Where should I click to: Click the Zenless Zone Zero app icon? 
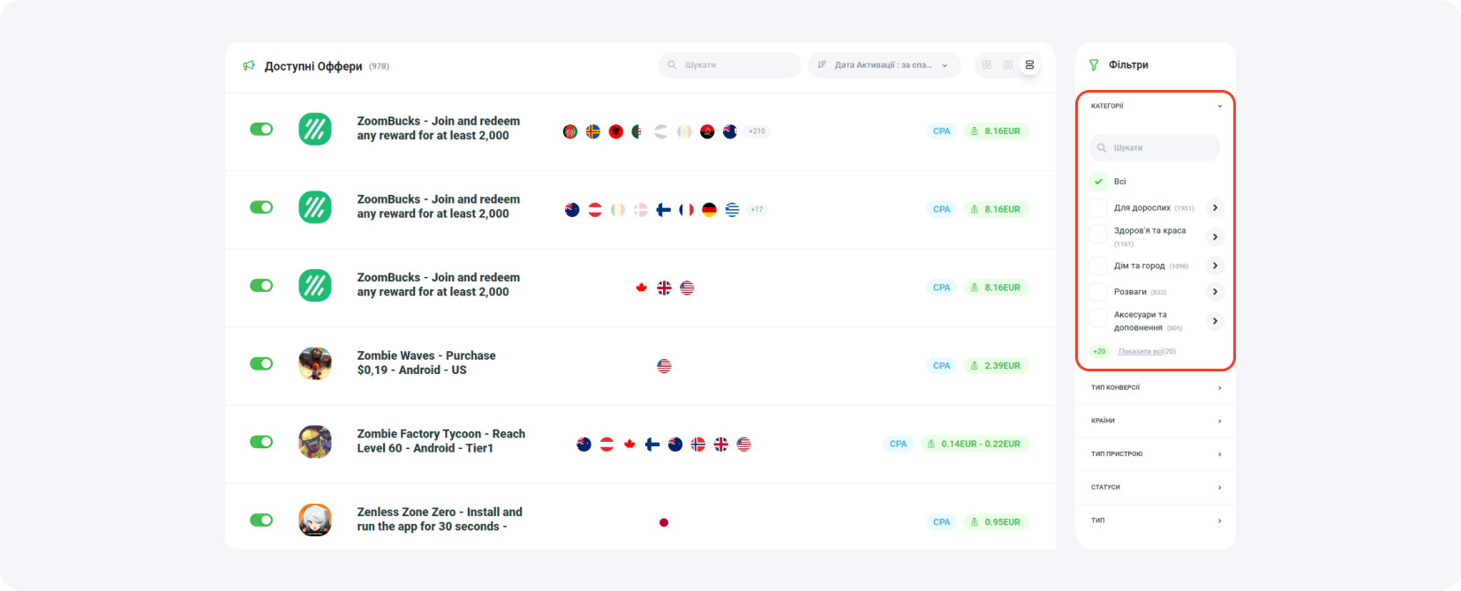(315, 520)
